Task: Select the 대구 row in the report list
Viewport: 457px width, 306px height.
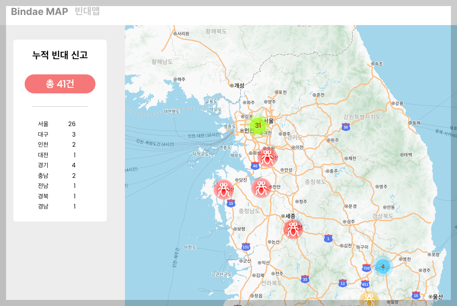Action: click(x=60, y=134)
